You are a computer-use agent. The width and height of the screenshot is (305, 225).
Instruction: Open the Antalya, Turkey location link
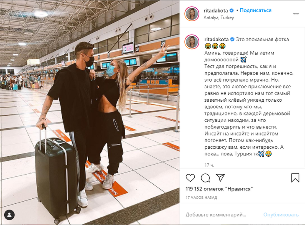(219, 17)
